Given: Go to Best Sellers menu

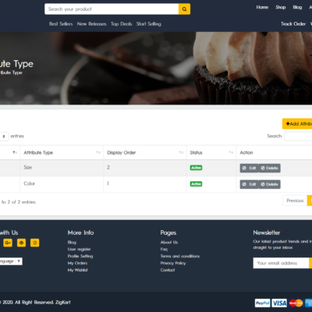Looking at the screenshot, I should [61, 24].
